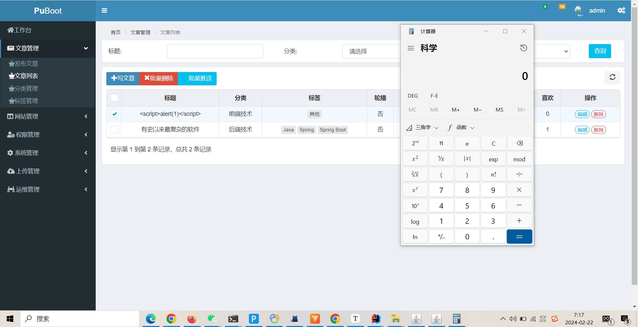Open 分类管理 in the sidebar submenu
The height and width of the screenshot is (327, 638).
[x=23, y=88]
